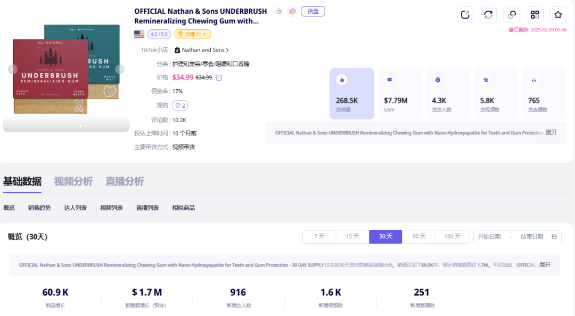The image size is (575, 316).
Task: Click the copy link icon
Action: pos(512,14)
